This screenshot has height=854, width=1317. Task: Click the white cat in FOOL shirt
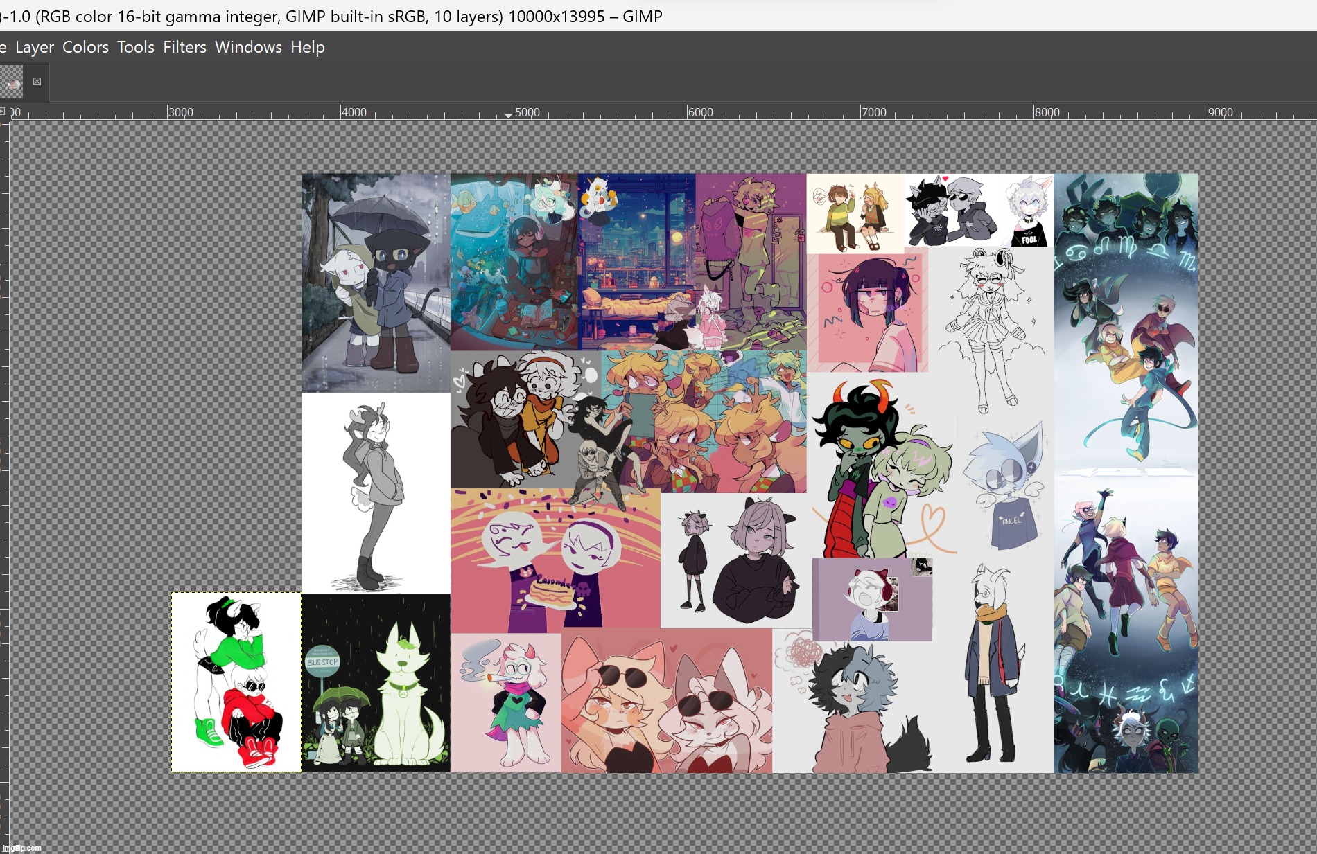1027,211
